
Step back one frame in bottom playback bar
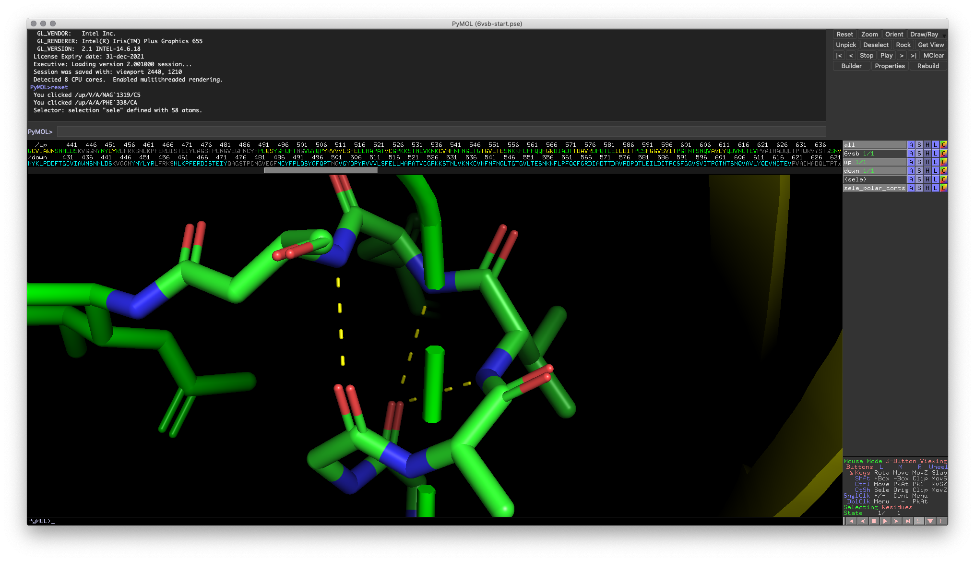coord(862,521)
